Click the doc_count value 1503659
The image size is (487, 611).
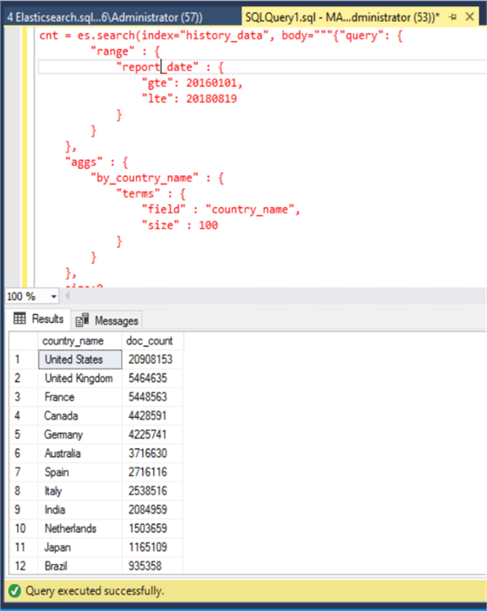point(152,528)
